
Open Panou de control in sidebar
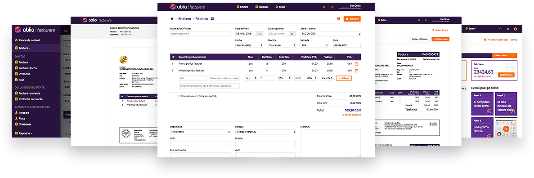pyautogui.click(x=27, y=40)
